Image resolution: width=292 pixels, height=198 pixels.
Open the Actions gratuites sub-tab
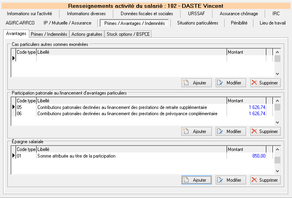87,34
